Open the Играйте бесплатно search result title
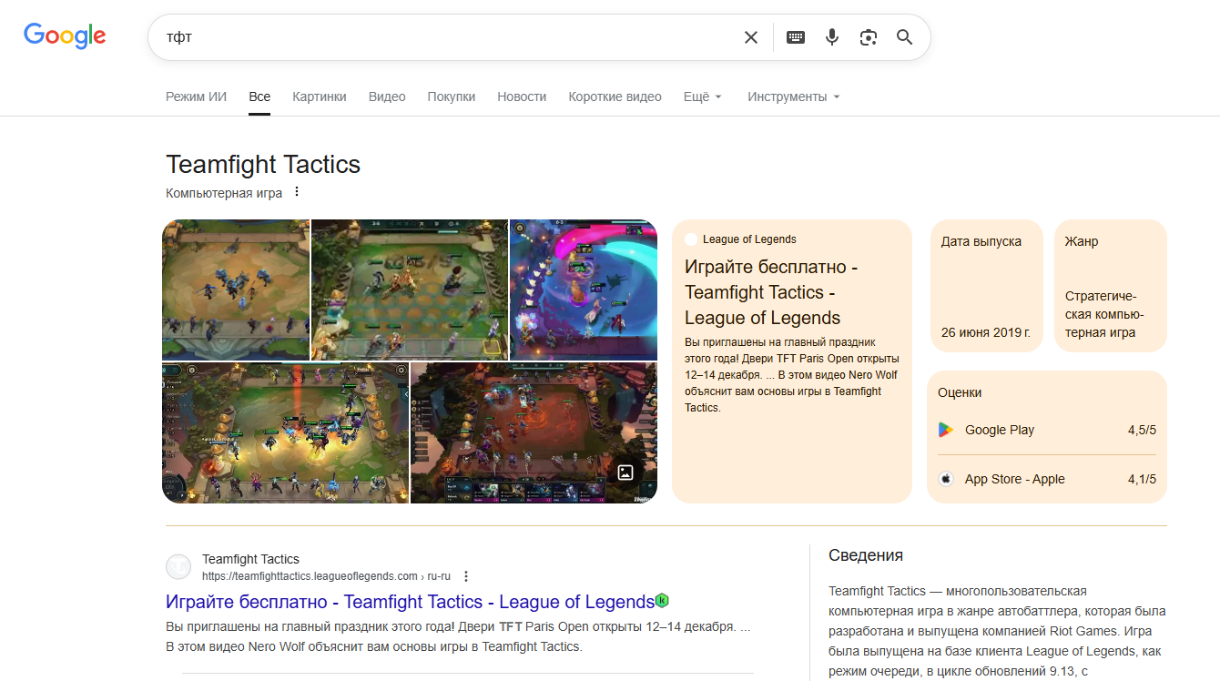Screen dimensions: 1220x681 (410, 602)
